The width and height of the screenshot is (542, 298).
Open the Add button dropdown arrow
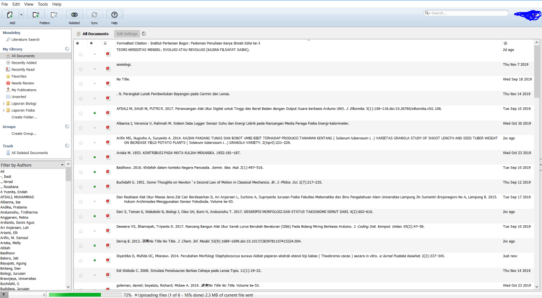point(21,15)
